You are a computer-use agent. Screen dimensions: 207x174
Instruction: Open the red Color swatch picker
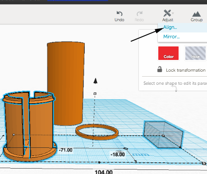pyautogui.click(x=168, y=53)
